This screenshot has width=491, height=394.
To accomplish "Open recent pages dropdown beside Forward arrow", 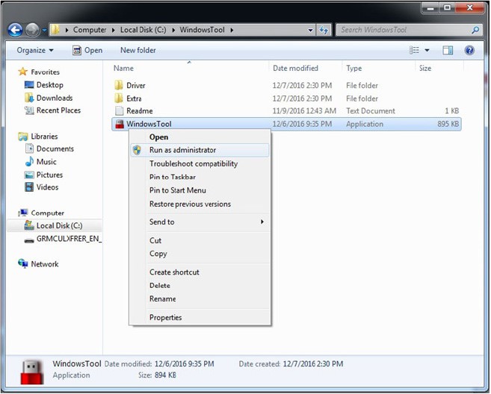I will pyautogui.click(x=44, y=31).
